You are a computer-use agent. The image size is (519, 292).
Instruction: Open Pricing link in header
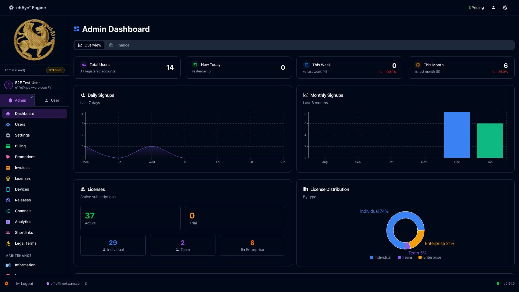click(x=476, y=8)
